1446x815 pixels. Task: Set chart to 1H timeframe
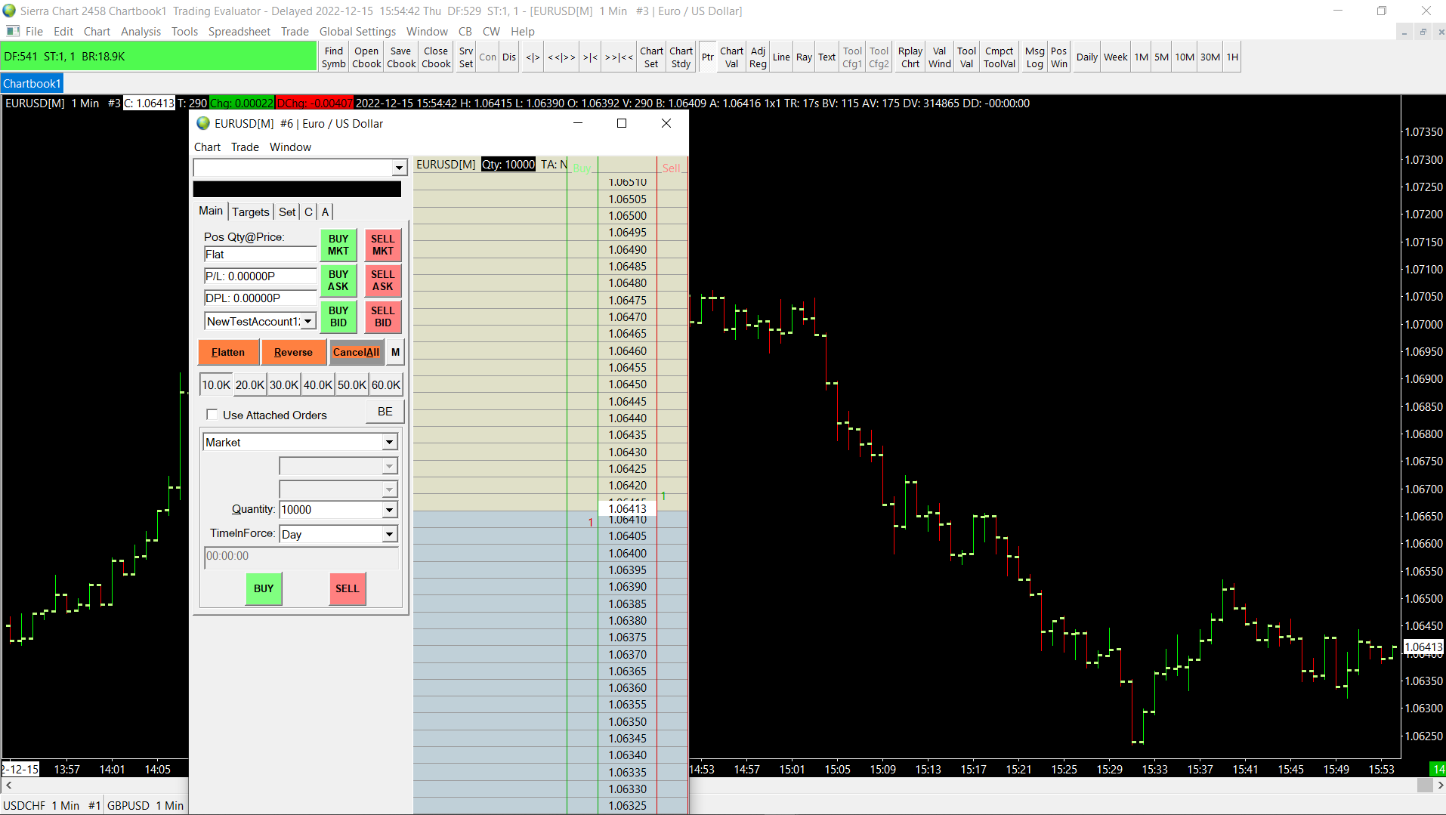(1232, 57)
